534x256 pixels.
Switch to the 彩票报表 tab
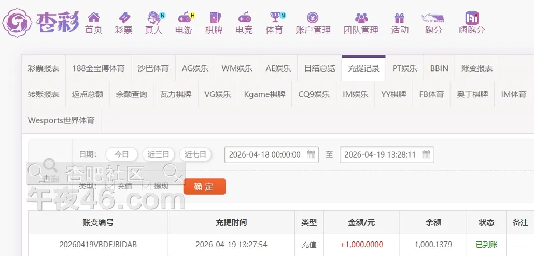click(44, 68)
